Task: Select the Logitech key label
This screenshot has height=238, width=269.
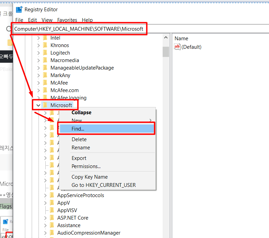Action: pos(60,53)
